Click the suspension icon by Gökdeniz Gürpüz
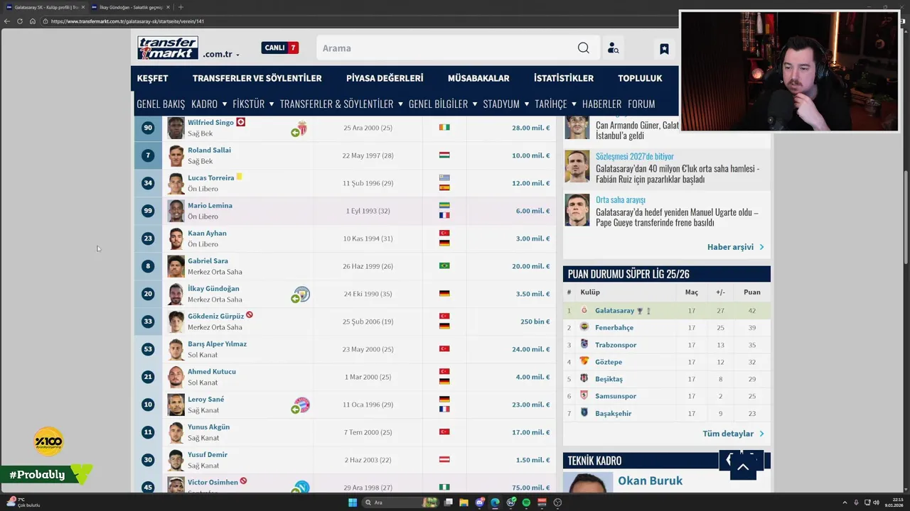 pos(250,315)
